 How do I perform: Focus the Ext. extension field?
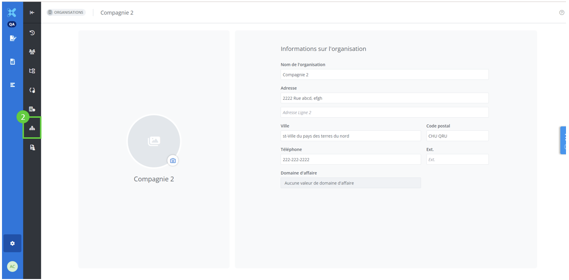pyautogui.click(x=457, y=160)
